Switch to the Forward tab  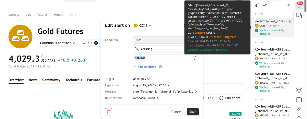tap(94, 80)
